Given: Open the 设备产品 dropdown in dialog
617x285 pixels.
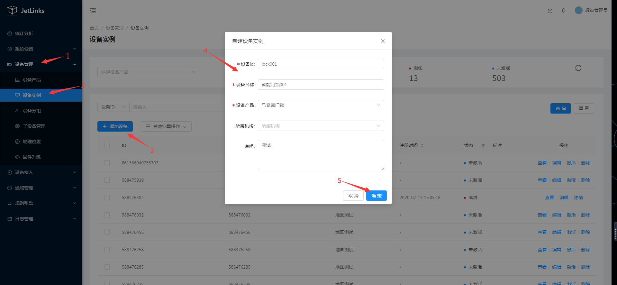Looking at the screenshot, I should tap(321, 105).
